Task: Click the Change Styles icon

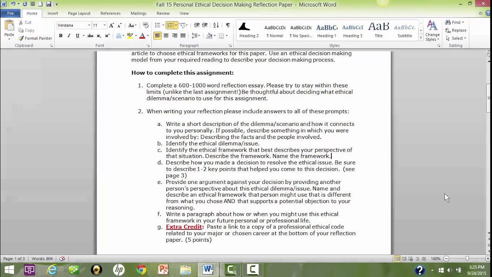Action: point(432,31)
